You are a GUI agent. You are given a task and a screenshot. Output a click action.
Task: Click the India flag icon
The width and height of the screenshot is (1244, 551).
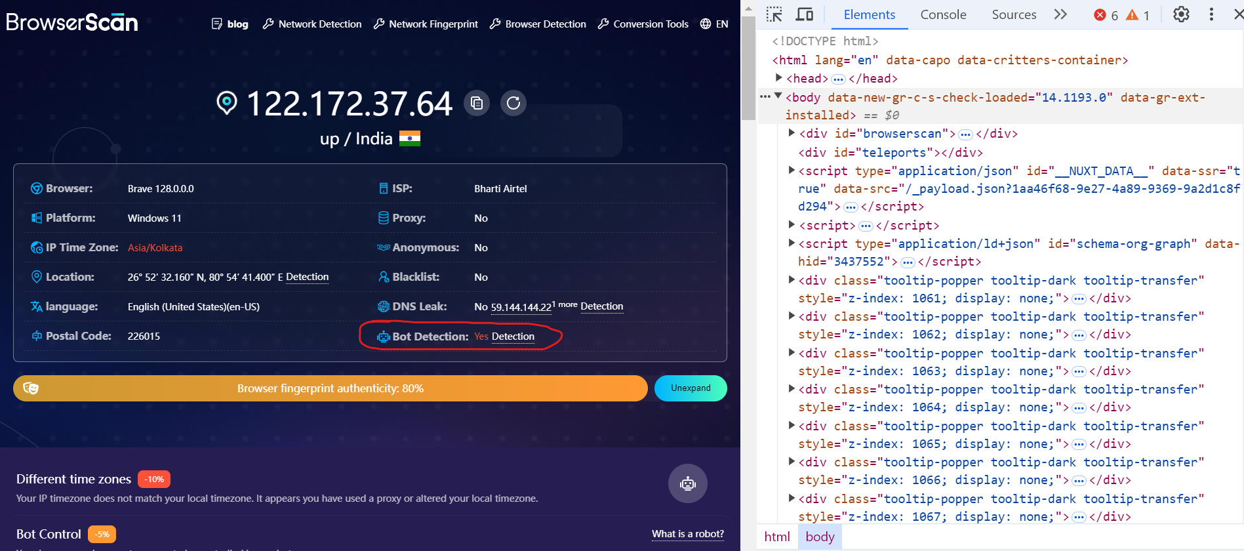410,138
